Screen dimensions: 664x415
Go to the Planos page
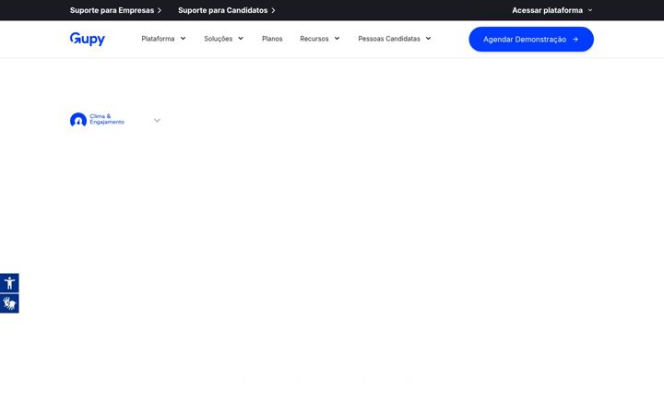272,39
